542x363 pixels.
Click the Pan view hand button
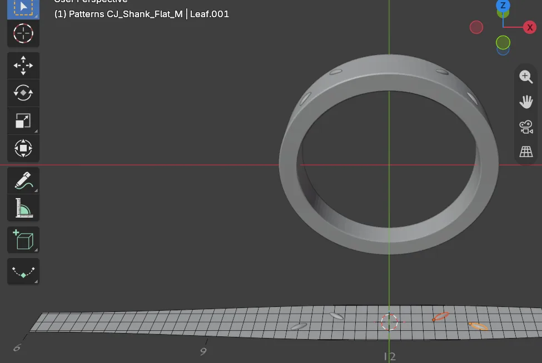[526, 102]
